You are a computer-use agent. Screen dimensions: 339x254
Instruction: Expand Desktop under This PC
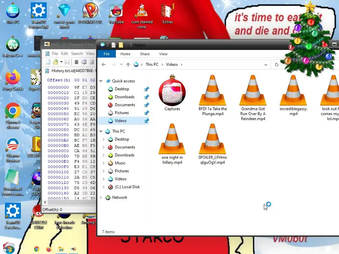104,139
